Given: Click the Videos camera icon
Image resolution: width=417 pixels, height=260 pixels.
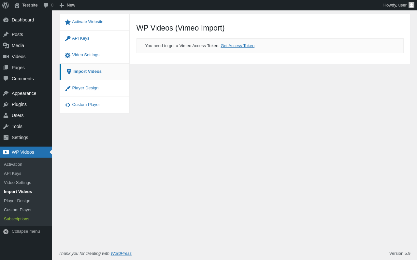Looking at the screenshot, I should coord(6,57).
